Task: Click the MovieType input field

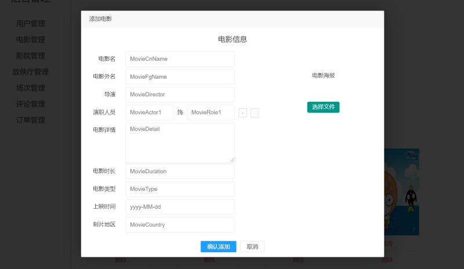Action: click(180, 189)
